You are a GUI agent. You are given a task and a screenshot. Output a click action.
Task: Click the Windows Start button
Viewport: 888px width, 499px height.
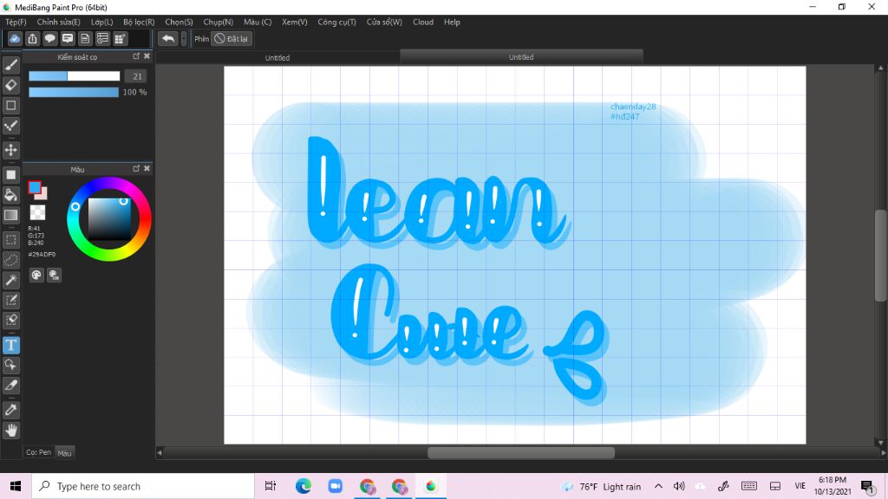tap(16, 486)
